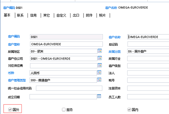Click the 客户总公司 input field

64,59
